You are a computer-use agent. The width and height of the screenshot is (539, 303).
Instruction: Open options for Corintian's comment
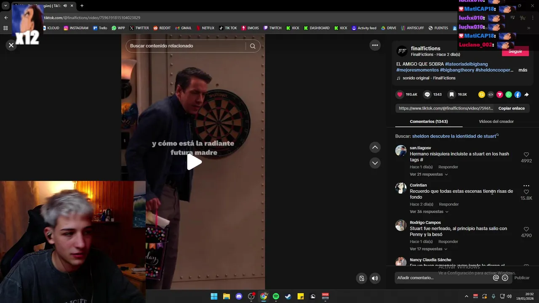point(526,186)
